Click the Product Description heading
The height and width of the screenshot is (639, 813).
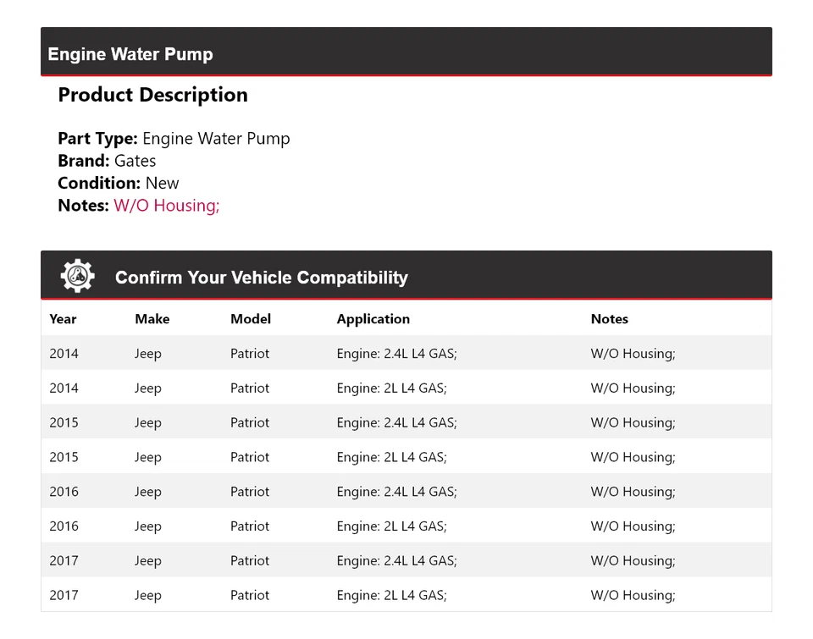pos(152,95)
